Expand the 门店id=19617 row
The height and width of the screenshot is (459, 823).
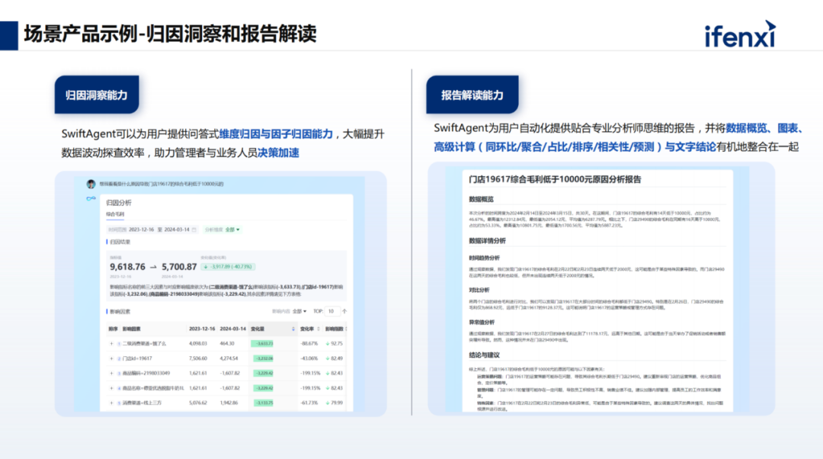(111, 358)
